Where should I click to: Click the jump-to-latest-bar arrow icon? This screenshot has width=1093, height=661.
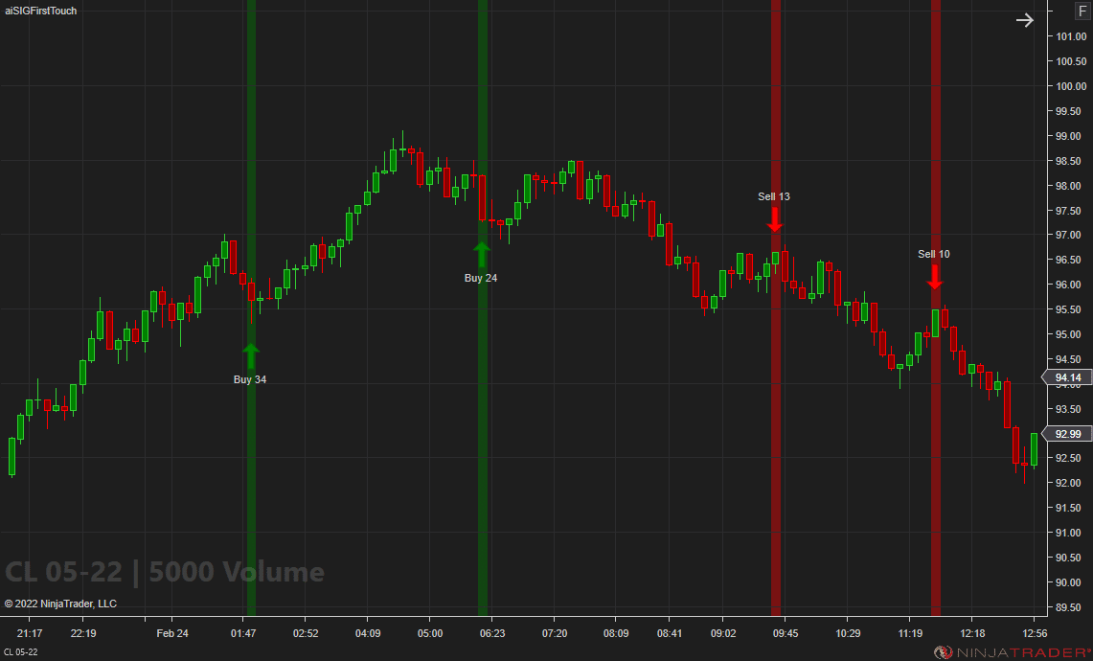click(x=1024, y=19)
